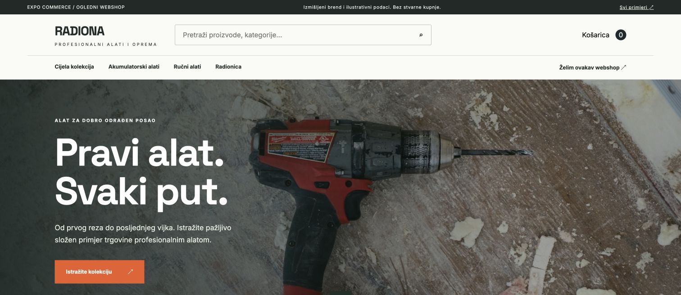
Task: Open the Ručni alati category
Action: click(x=187, y=67)
